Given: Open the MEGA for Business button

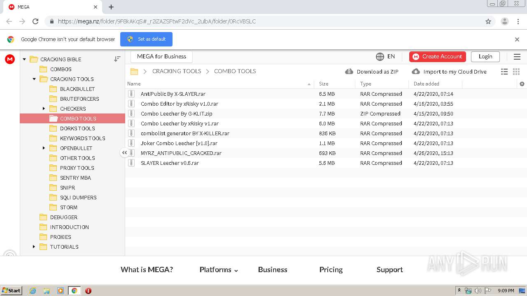Looking at the screenshot, I should [161, 57].
